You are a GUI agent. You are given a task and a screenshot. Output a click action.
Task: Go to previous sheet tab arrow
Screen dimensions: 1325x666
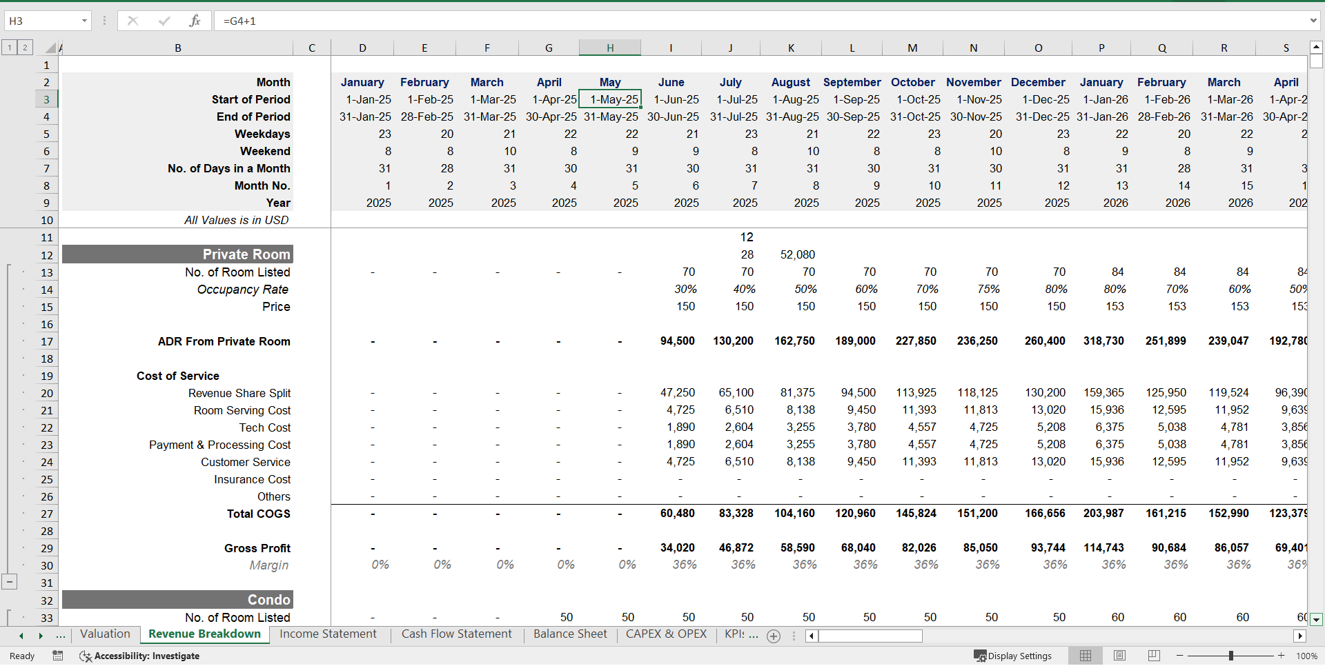21,636
